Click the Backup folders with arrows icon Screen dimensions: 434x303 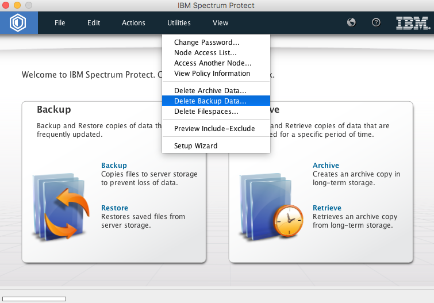pyautogui.click(x=61, y=206)
